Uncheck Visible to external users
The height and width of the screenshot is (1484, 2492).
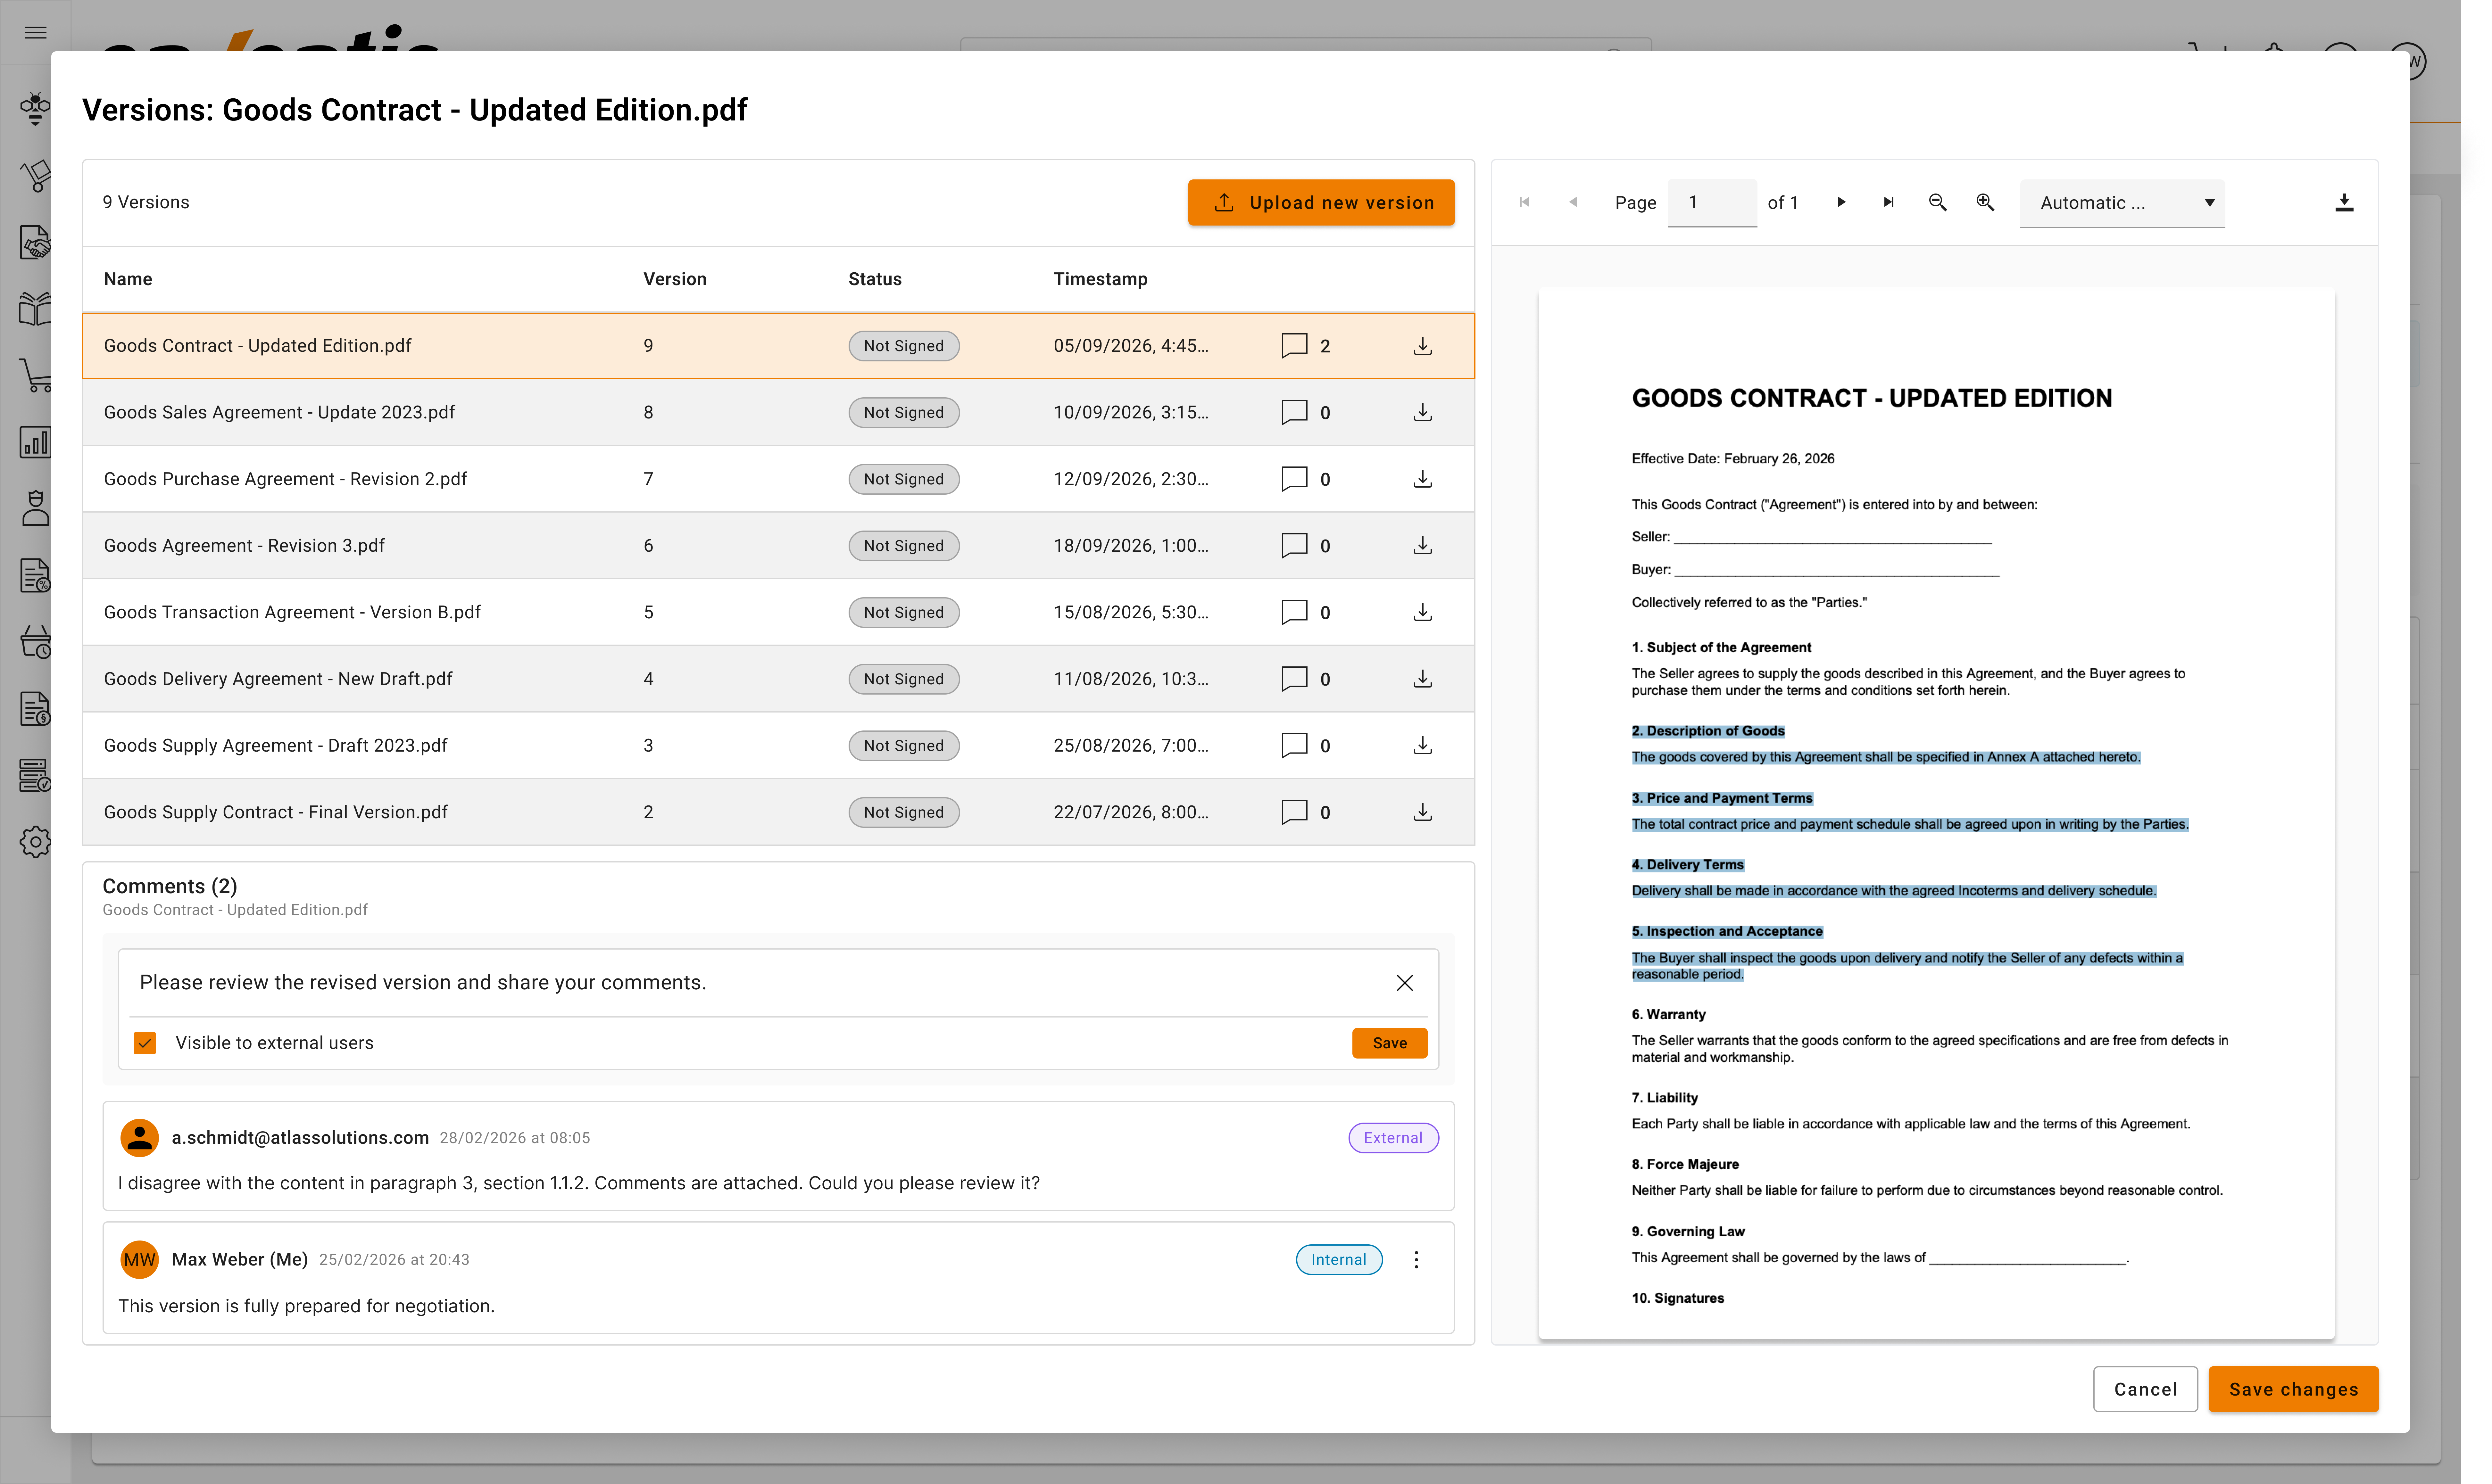[145, 1043]
